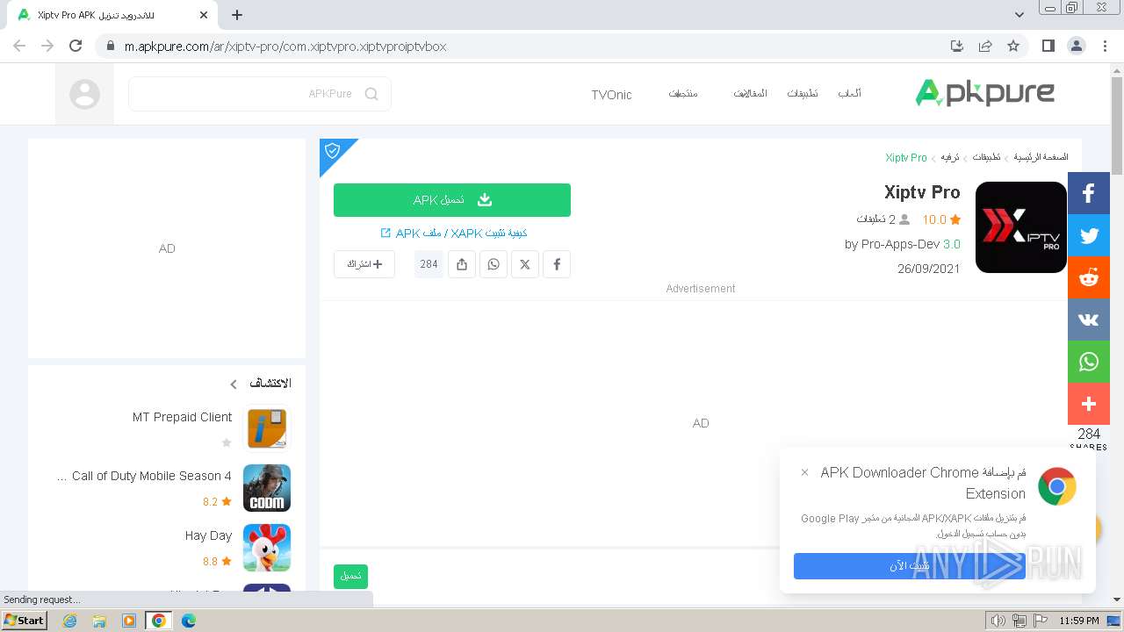Click the entertainment breadcrumb link
The width and height of the screenshot is (1124, 632).
pyautogui.click(x=950, y=157)
